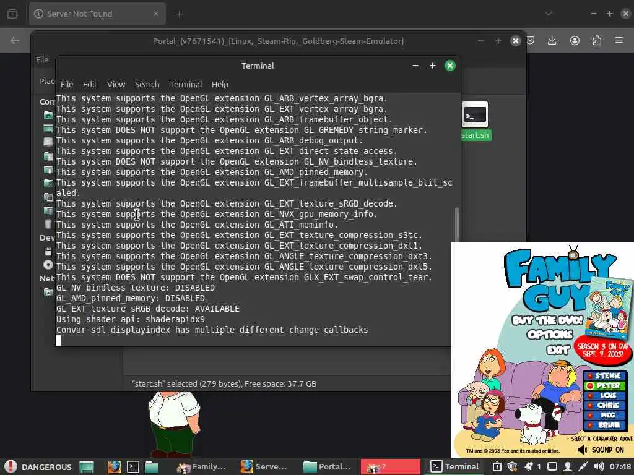The width and height of the screenshot is (634, 475).
Task: Open the DANGEROUS start menu button
Action: pyautogui.click(x=38, y=467)
